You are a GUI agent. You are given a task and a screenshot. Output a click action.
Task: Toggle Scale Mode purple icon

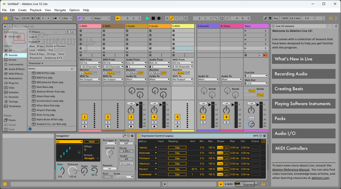click(79, 18)
